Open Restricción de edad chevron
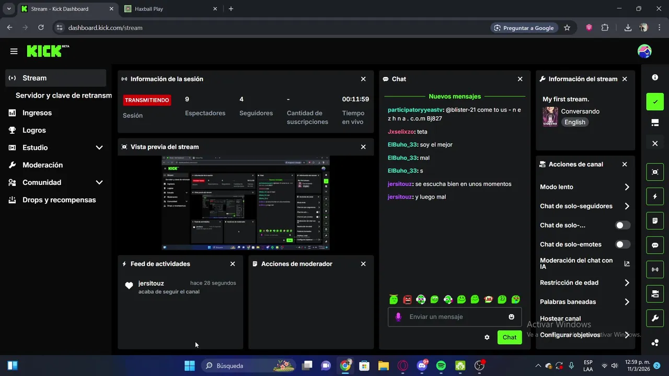 coord(627,283)
